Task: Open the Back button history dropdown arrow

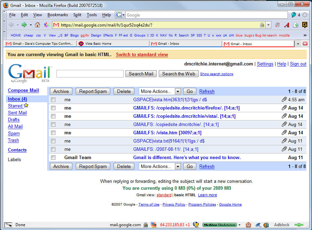Action: coord(18,25)
